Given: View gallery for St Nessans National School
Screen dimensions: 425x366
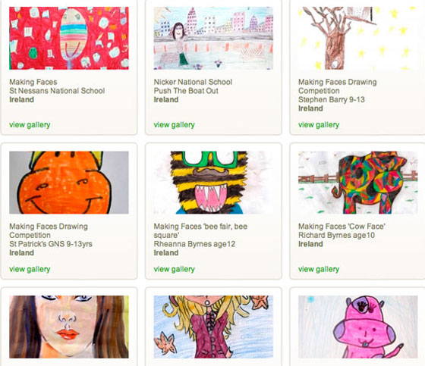Looking at the screenshot, I should [x=30, y=125].
